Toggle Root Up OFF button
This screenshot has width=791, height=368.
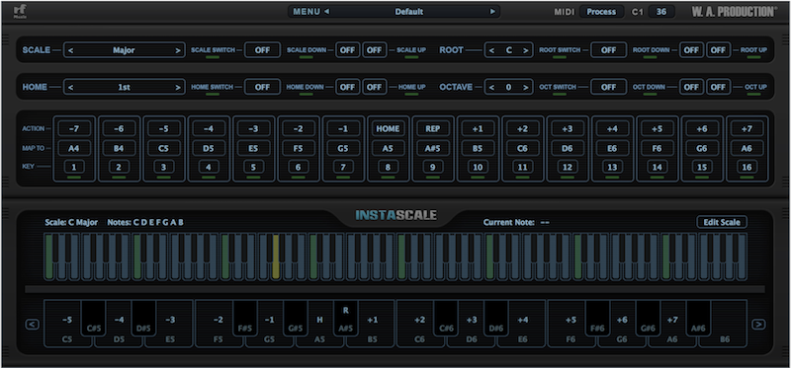coord(719,50)
